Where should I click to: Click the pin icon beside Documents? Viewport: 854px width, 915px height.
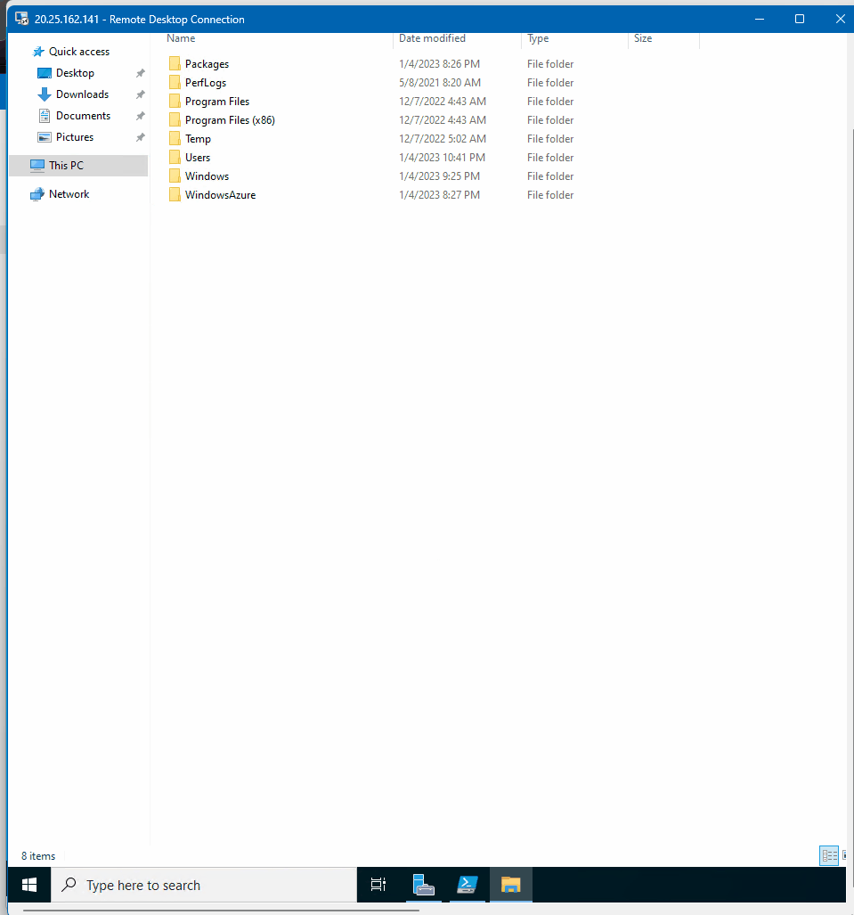tap(140, 116)
